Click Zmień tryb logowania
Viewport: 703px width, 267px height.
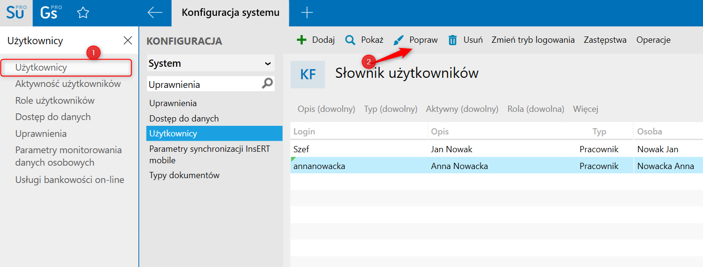click(533, 40)
